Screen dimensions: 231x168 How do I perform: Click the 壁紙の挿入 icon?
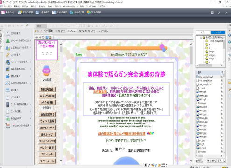(x=7, y=76)
